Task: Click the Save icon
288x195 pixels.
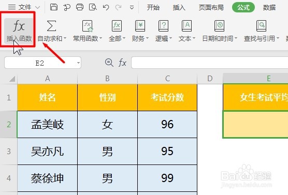Action: tap(54, 7)
